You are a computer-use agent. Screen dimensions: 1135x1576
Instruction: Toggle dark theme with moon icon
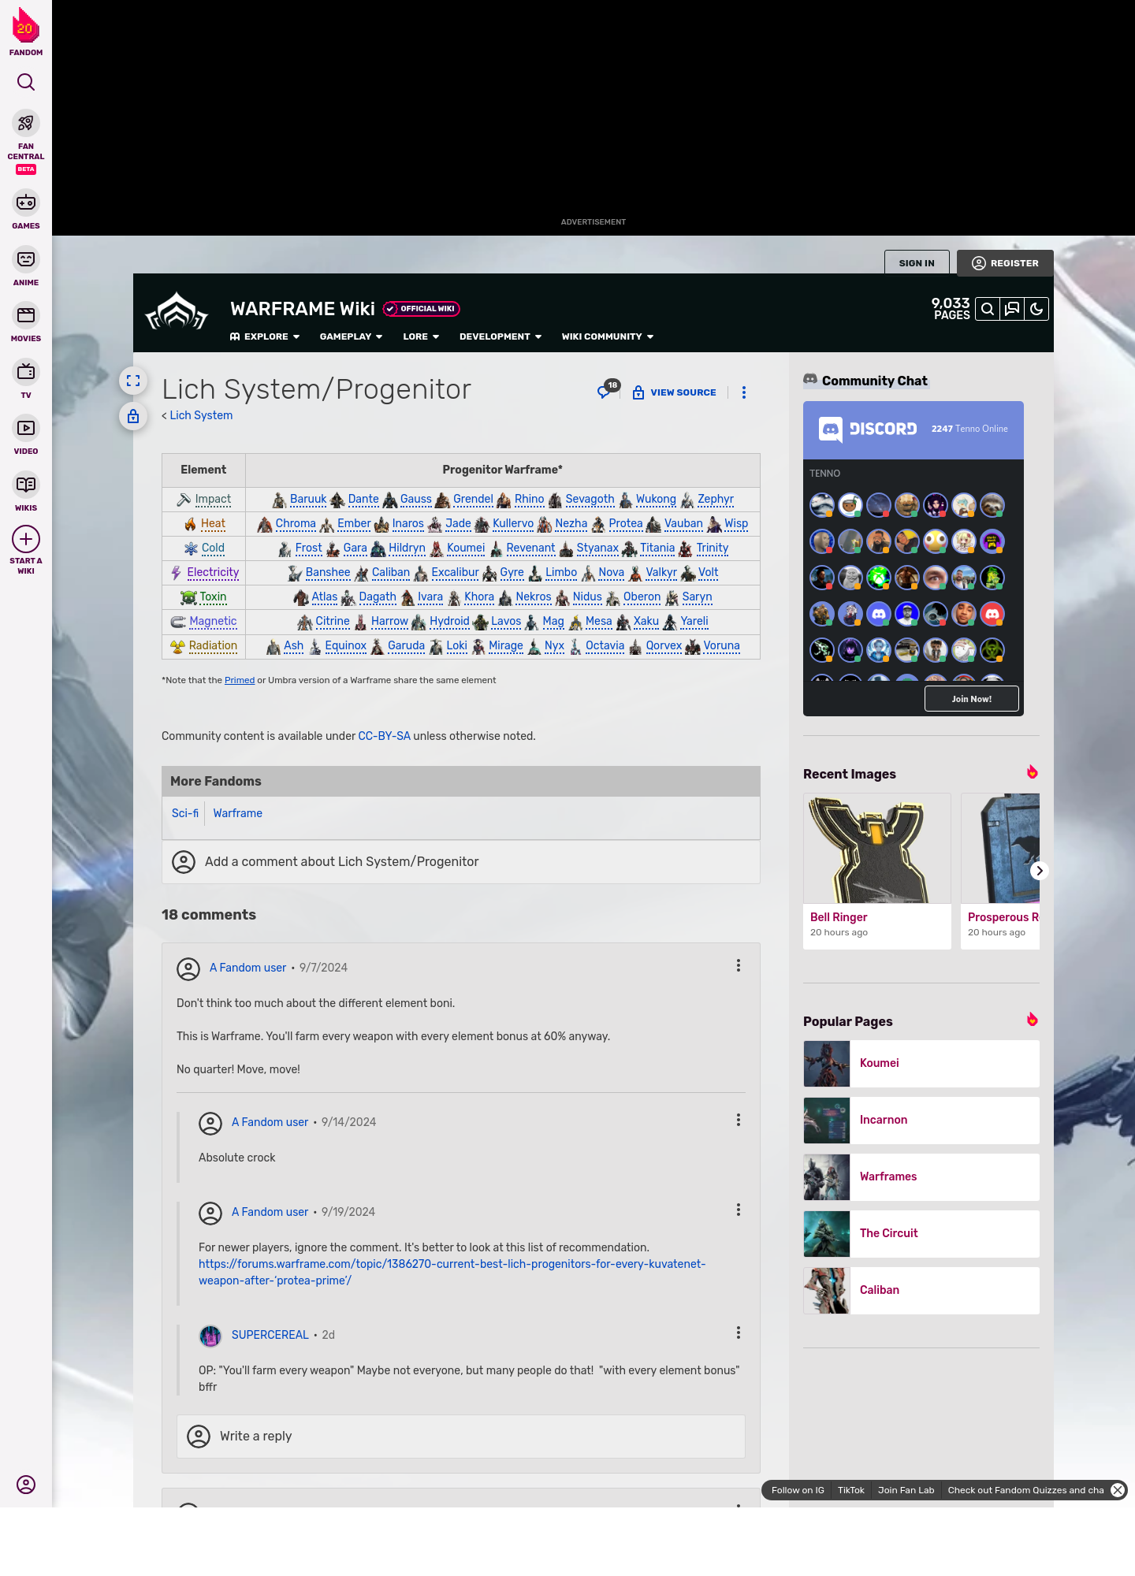pos(1036,309)
